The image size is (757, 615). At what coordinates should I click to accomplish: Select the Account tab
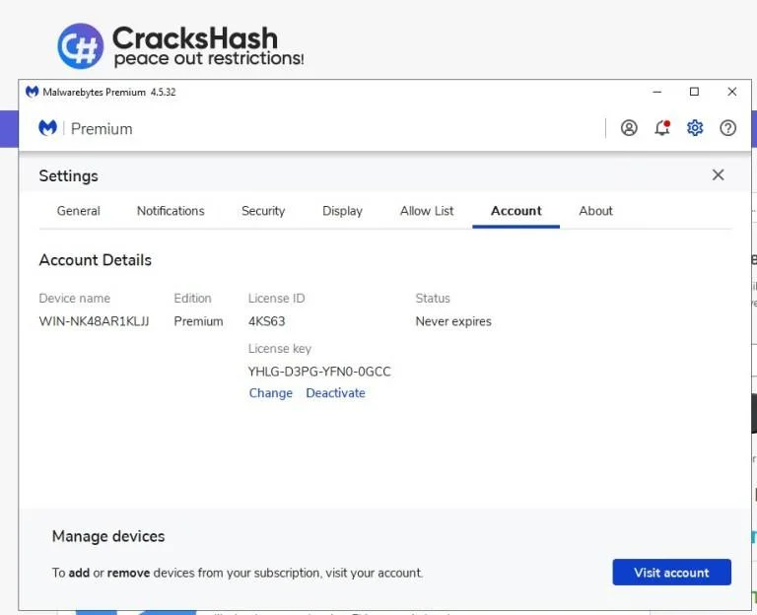click(x=516, y=211)
